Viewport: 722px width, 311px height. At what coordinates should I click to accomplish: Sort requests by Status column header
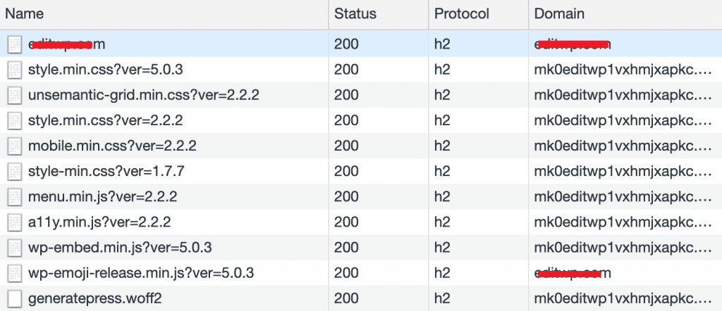(x=355, y=14)
